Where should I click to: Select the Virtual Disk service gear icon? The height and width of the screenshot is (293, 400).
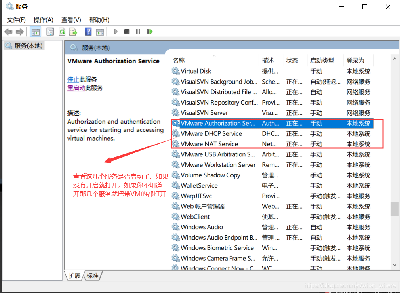click(x=175, y=71)
